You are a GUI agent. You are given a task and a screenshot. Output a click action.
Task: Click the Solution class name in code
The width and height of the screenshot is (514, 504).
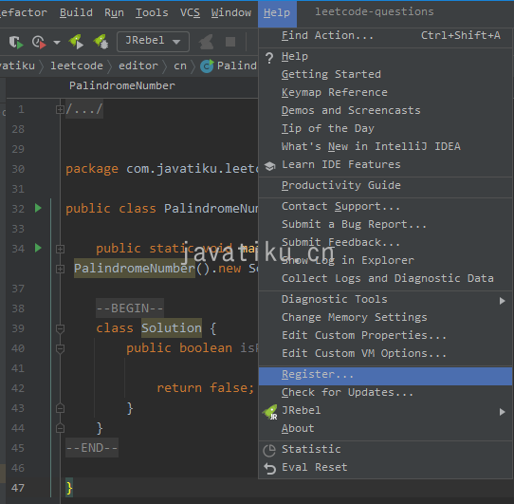click(x=172, y=328)
